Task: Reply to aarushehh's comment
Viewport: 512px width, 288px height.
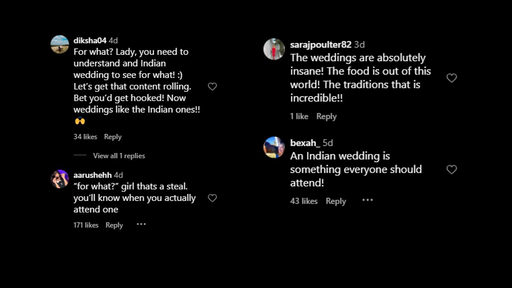Action: [x=114, y=225]
